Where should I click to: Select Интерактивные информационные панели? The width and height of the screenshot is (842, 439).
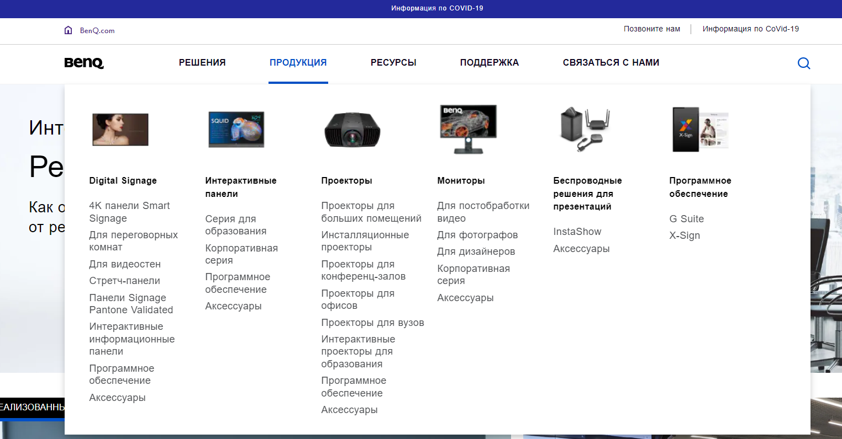(x=132, y=339)
